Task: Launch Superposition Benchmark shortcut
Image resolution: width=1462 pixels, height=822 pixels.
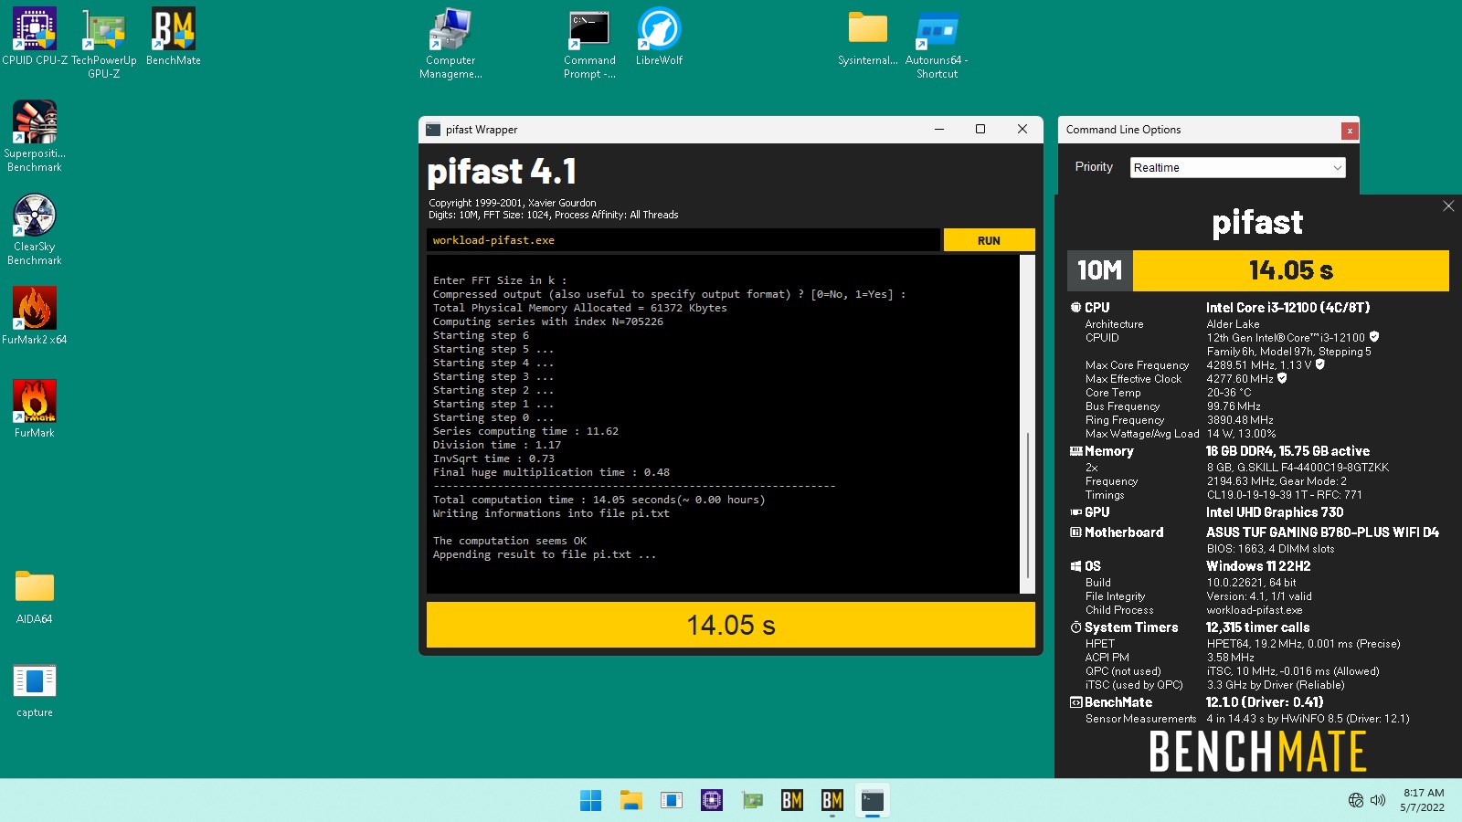Action: (x=35, y=135)
